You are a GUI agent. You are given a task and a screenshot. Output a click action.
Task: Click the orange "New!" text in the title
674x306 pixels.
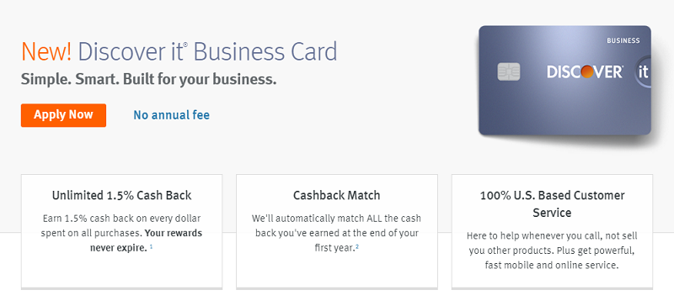pos(46,51)
